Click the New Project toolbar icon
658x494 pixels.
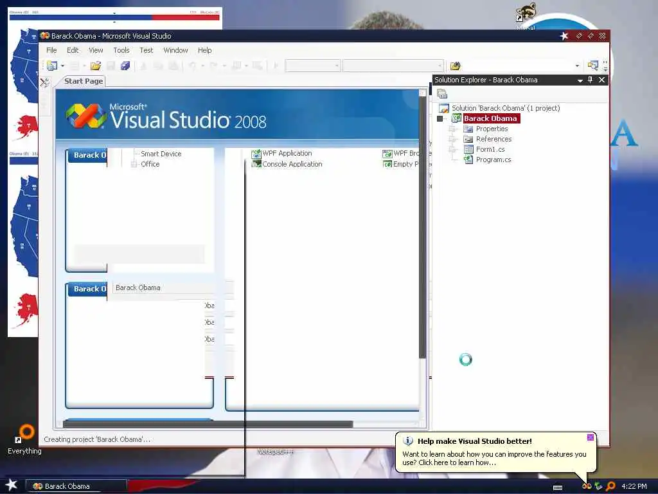[x=52, y=66]
